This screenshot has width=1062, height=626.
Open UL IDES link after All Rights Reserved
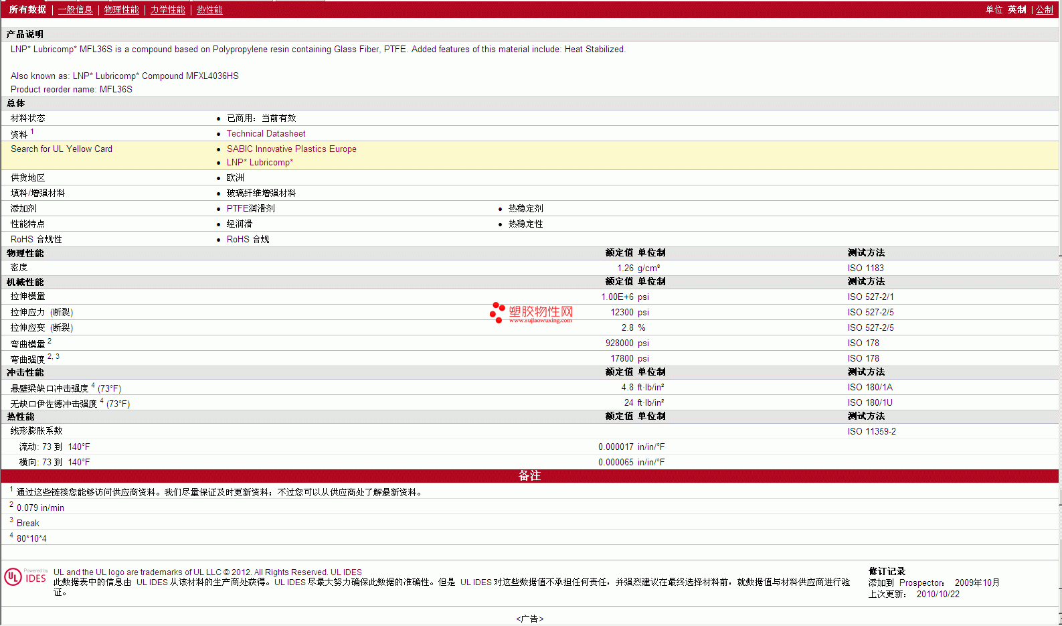pyautogui.click(x=346, y=572)
